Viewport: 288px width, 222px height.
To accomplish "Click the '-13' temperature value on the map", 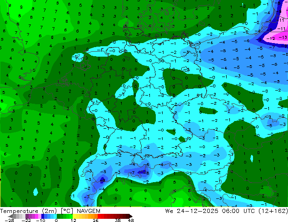I will [x=283, y=37].
